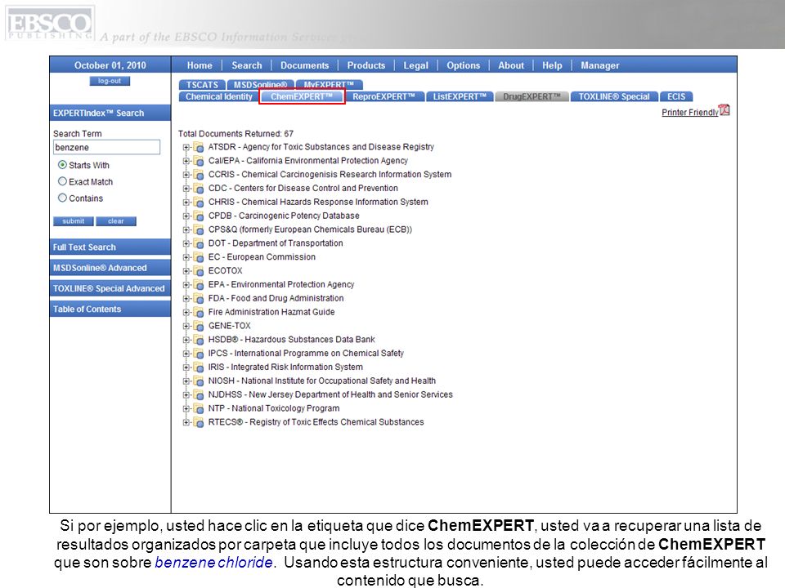Click the EPA folder icon
This screenshot has width=785, height=588.
click(199, 285)
